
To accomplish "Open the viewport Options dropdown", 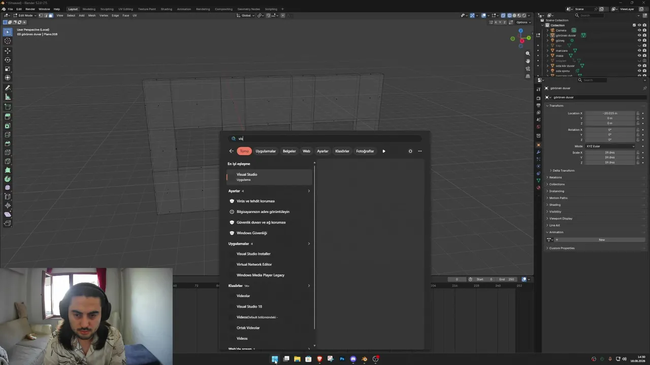I will 523,22.
